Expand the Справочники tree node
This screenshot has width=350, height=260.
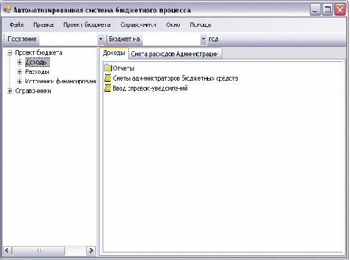click(9, 91)
